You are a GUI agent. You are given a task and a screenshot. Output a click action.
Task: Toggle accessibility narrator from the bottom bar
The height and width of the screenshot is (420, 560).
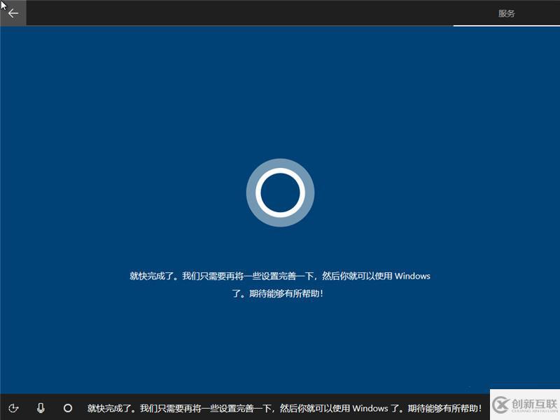[x=15, y=408]
